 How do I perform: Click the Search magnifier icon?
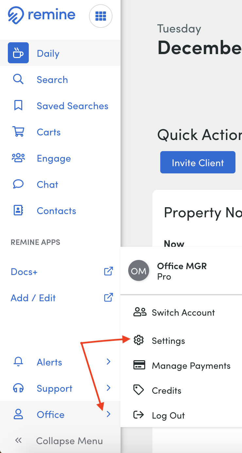[x=18, y=79]
